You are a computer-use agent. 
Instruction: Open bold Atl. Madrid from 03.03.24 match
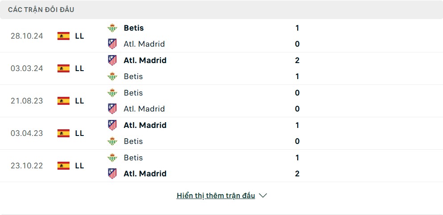point(145,60)
